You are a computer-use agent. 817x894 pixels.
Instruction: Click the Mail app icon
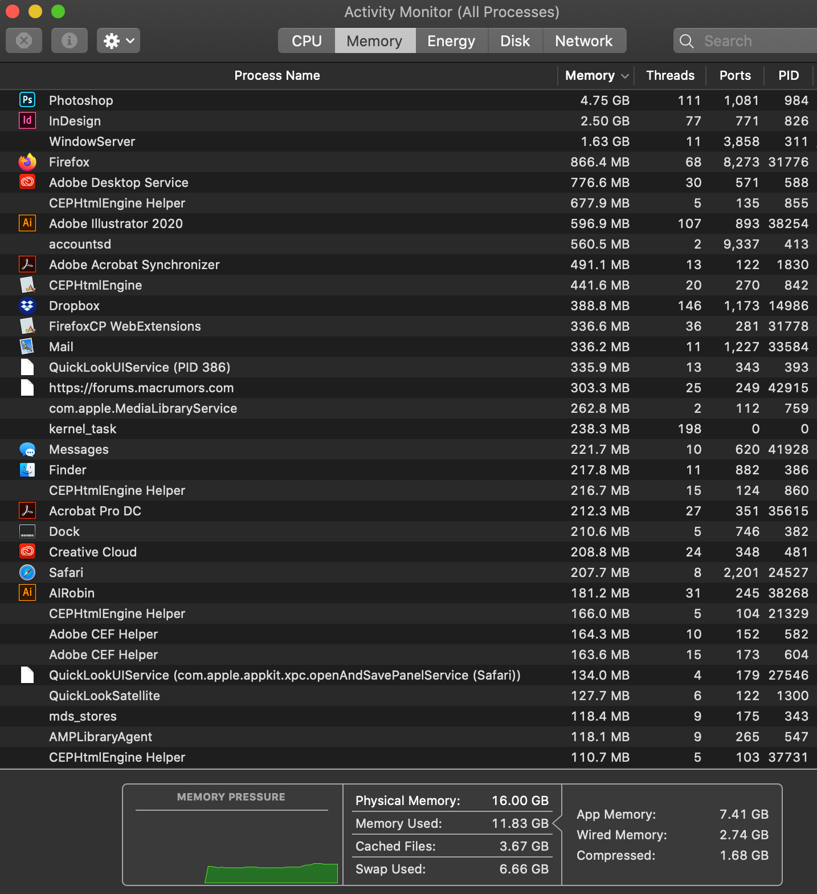tap(27, 346)
